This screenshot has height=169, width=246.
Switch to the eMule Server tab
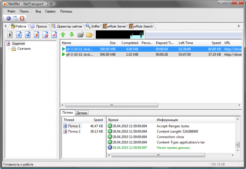(x=115, y=26)
